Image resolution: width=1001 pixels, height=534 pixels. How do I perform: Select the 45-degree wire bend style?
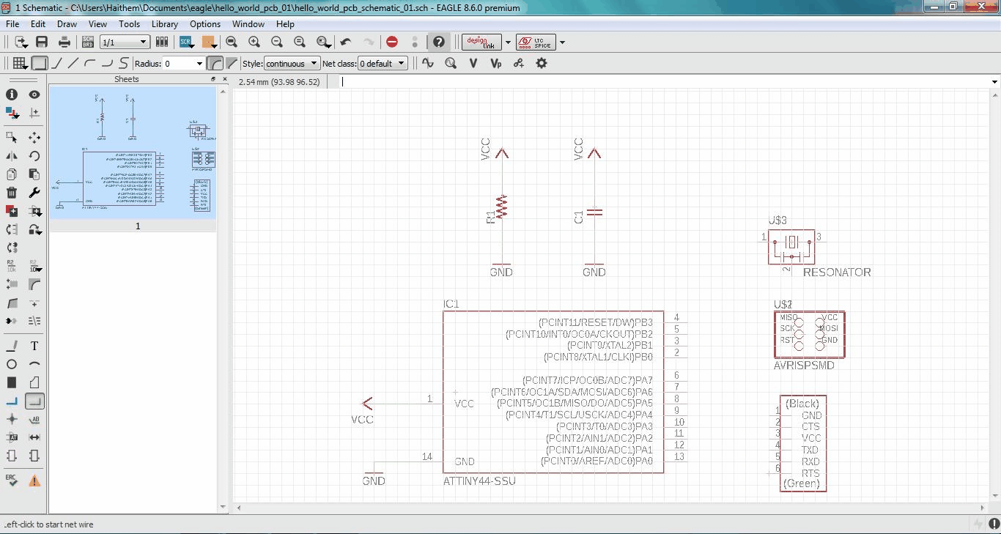click(x=56, y=64)
